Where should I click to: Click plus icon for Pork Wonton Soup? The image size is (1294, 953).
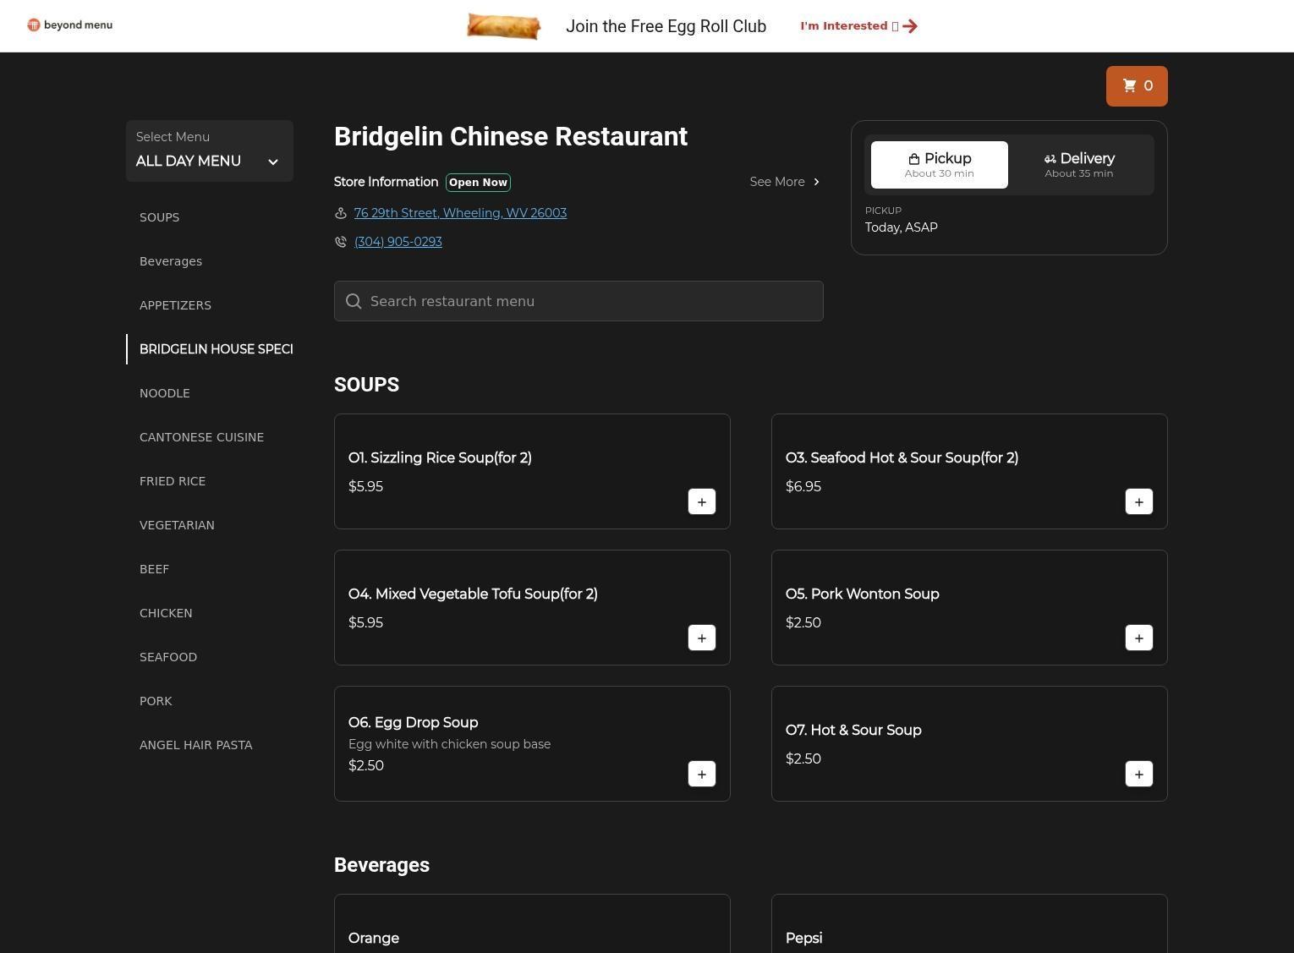point(1138,638)
